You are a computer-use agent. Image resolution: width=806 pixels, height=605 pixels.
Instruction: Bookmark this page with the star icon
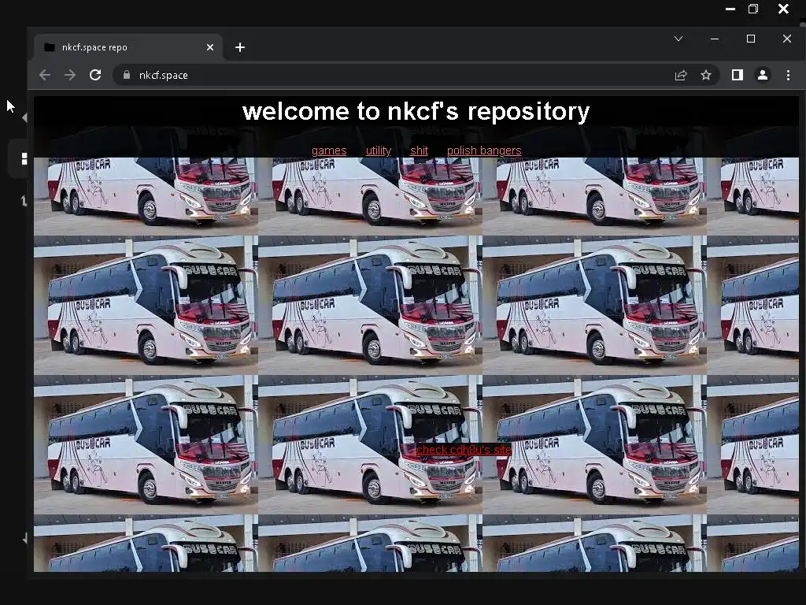click(x=706, y=75)
